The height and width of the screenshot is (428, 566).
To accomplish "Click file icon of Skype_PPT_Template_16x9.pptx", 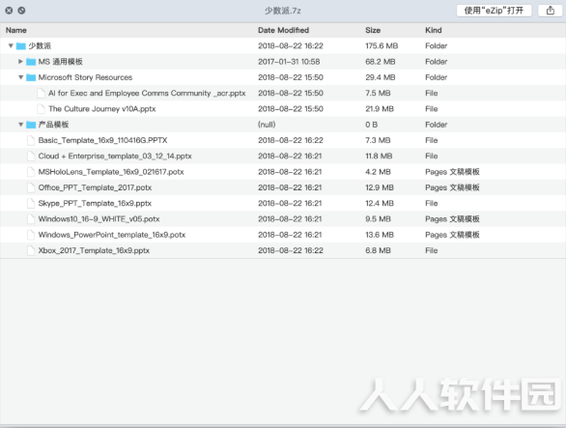I will click(31, 203).
